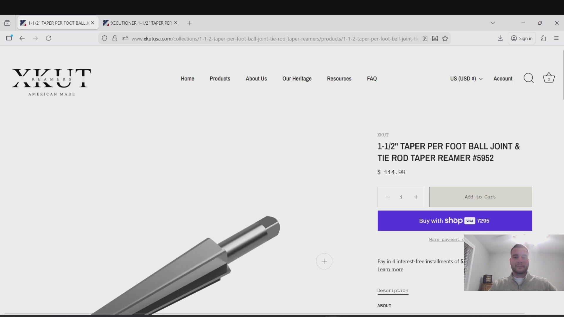Screen dimensions: 564x317
Task: Reload the page with refresh icon
Action: click(49, 38)
